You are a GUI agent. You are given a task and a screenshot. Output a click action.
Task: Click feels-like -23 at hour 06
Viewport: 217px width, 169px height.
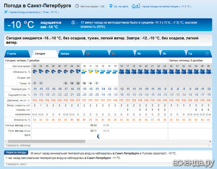pos(60,95)
